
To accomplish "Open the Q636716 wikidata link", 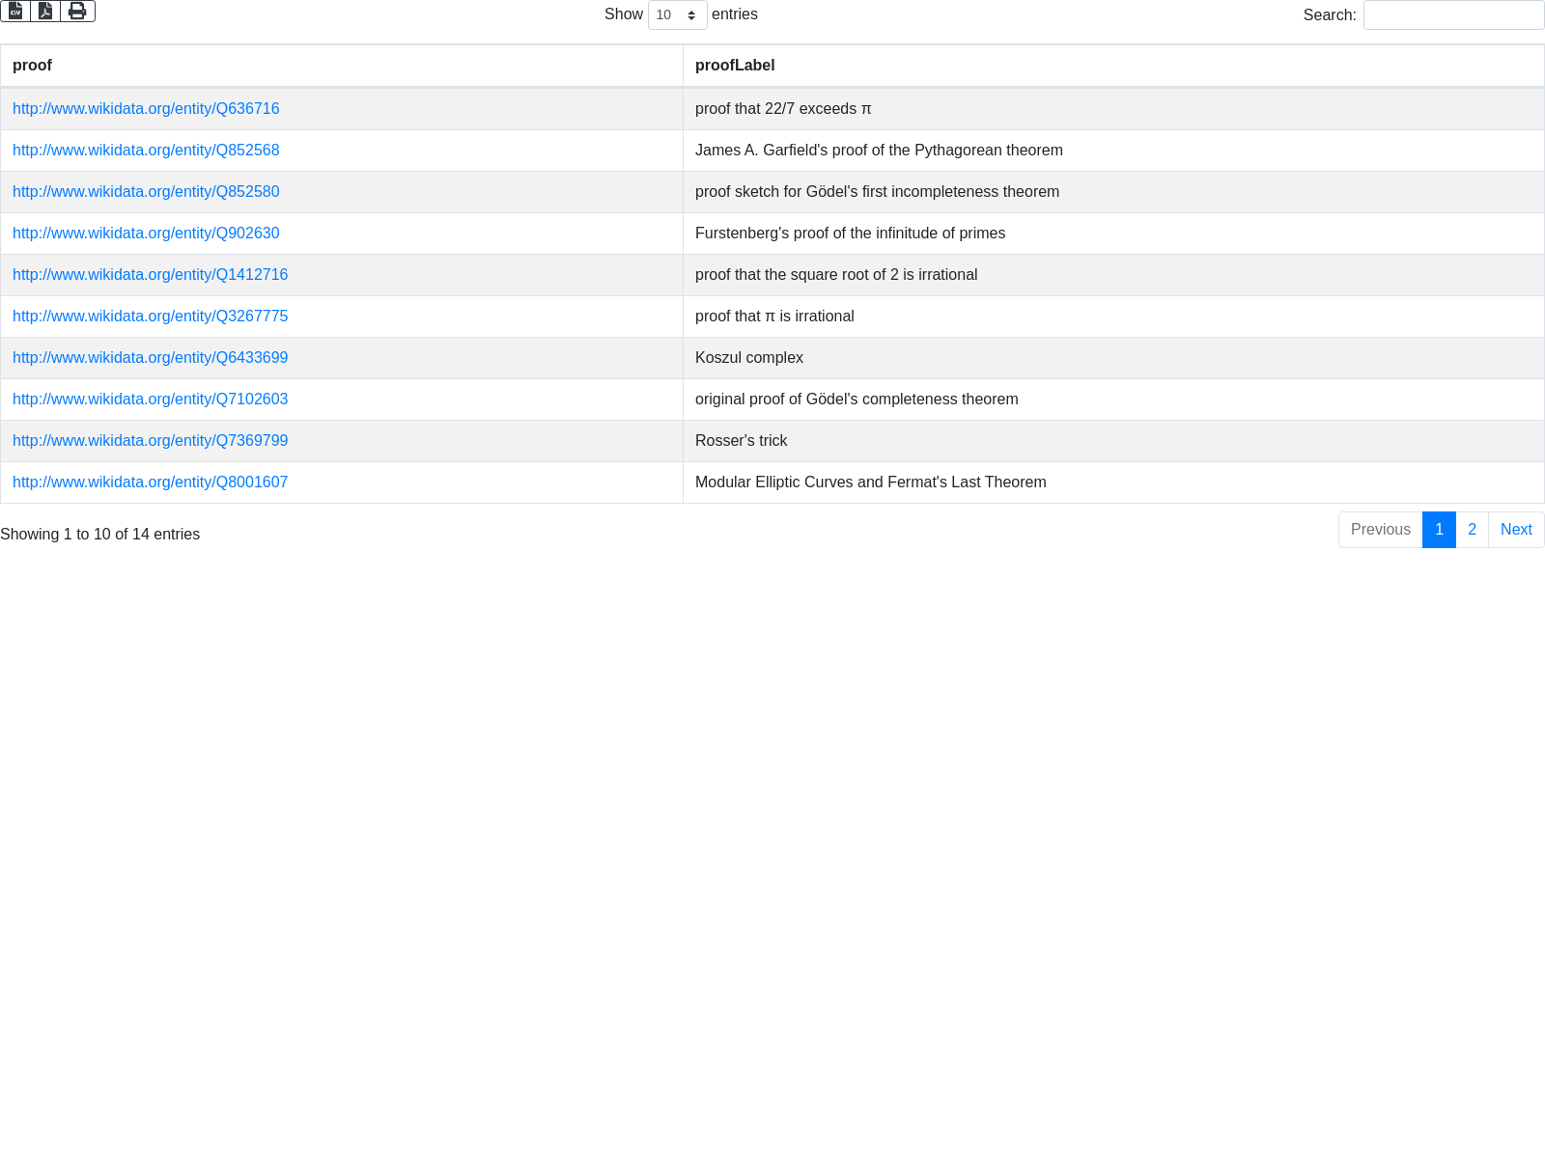I will click(x=146, y=109).
